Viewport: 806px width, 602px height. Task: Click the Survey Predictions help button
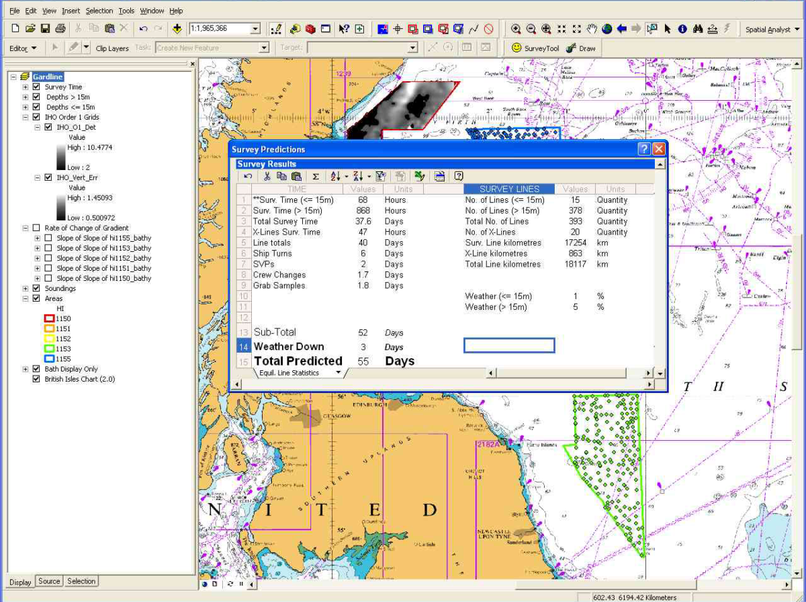click(643, 149)
